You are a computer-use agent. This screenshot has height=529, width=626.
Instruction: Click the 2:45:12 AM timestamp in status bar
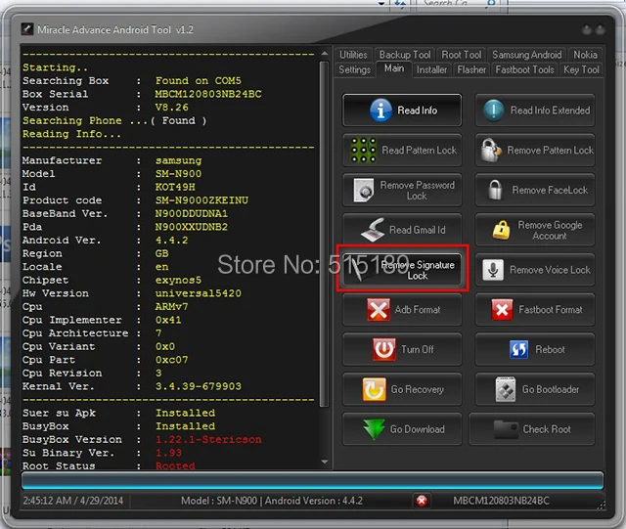click(73, 501)
